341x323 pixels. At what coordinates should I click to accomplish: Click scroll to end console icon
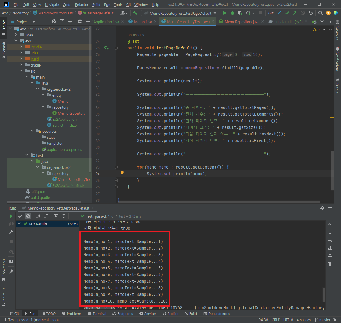pos(330,248)
